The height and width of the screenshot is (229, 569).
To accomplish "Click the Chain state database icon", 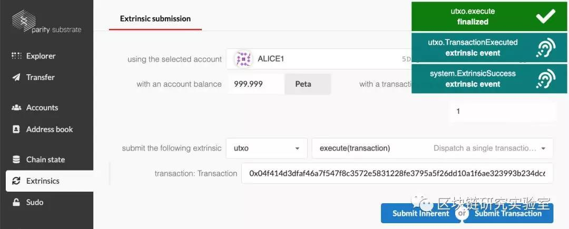I will [16, 160].
